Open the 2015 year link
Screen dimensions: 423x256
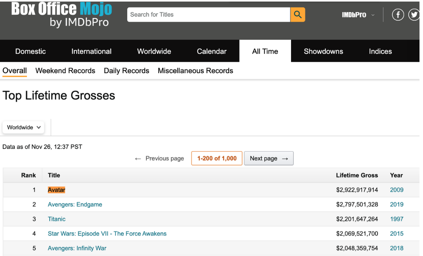coord(397,233)
